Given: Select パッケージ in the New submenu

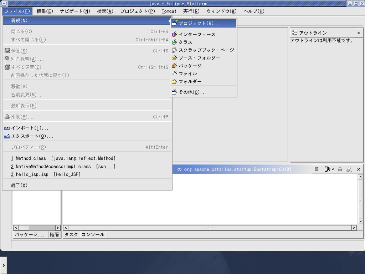Looking at the screenshot, I should tap(204, 66).
